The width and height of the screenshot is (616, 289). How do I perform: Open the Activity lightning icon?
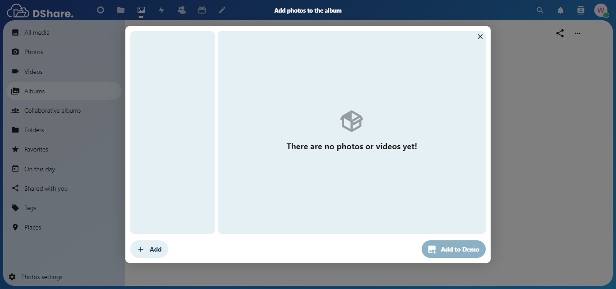161,10
